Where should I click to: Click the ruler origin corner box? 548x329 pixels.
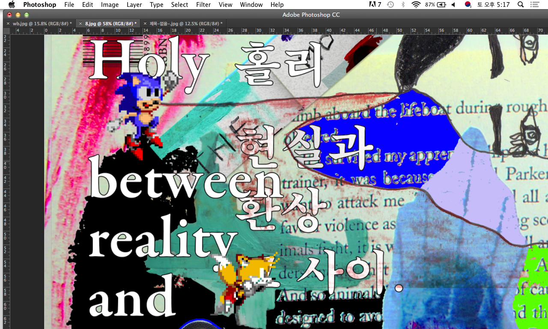point(6,31)
